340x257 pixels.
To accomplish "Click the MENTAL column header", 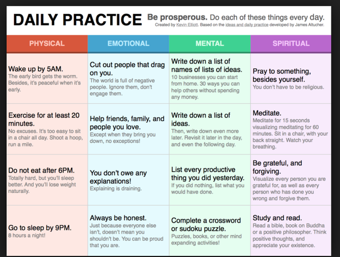I will (x=210, y=43).
